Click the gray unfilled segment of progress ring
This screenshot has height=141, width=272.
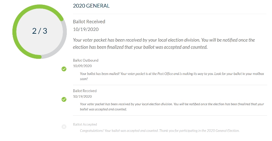[x=62, y=41]
